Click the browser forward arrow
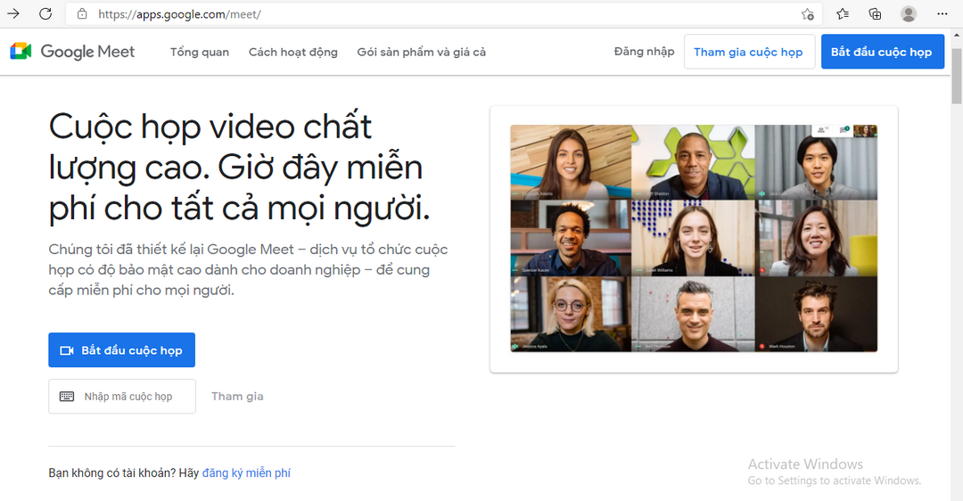 pos(12,13)
